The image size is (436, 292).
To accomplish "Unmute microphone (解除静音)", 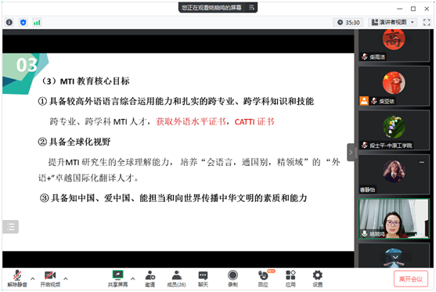I will point(17,279).
